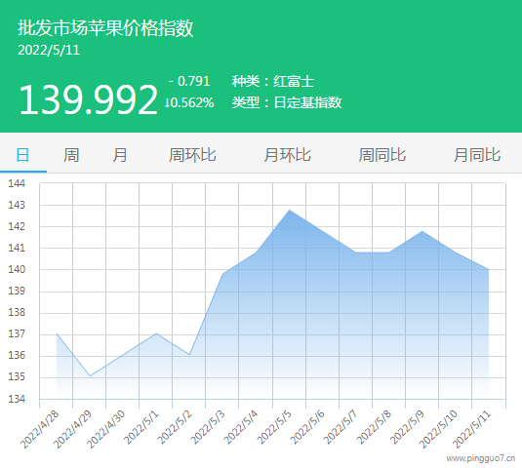Click the 批发市场苹果价格指数 title

coord(105,27)
